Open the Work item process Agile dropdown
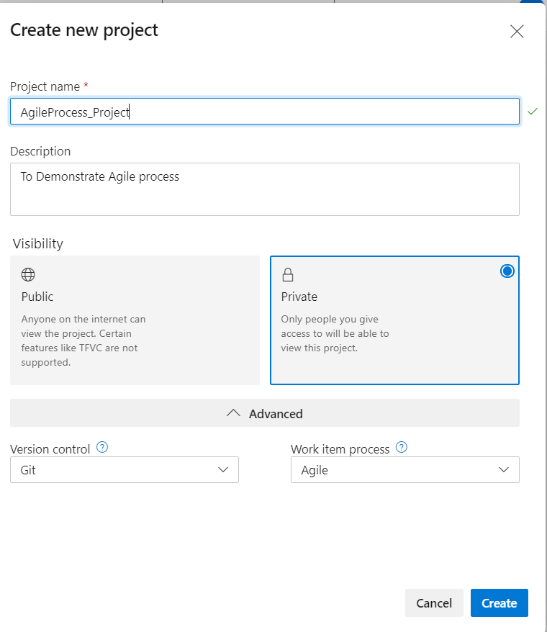Image resolution: width=547 pixels, height=632 pixels. pos(404,470)
